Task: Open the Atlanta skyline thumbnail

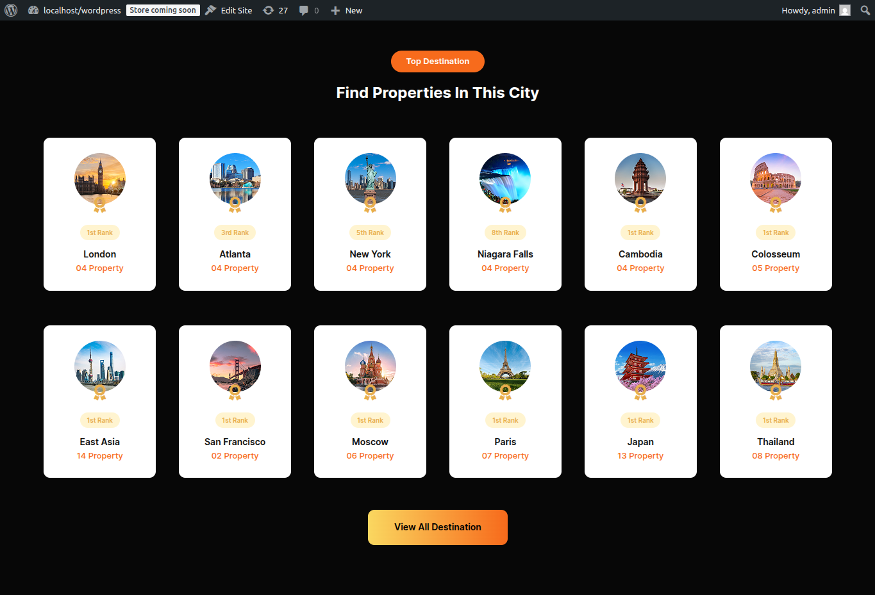Action: (x=235, y=179)
